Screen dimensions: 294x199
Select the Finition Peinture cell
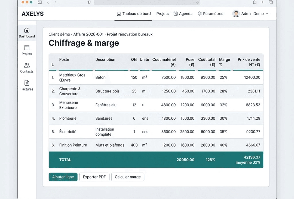(x=73, y=145)
